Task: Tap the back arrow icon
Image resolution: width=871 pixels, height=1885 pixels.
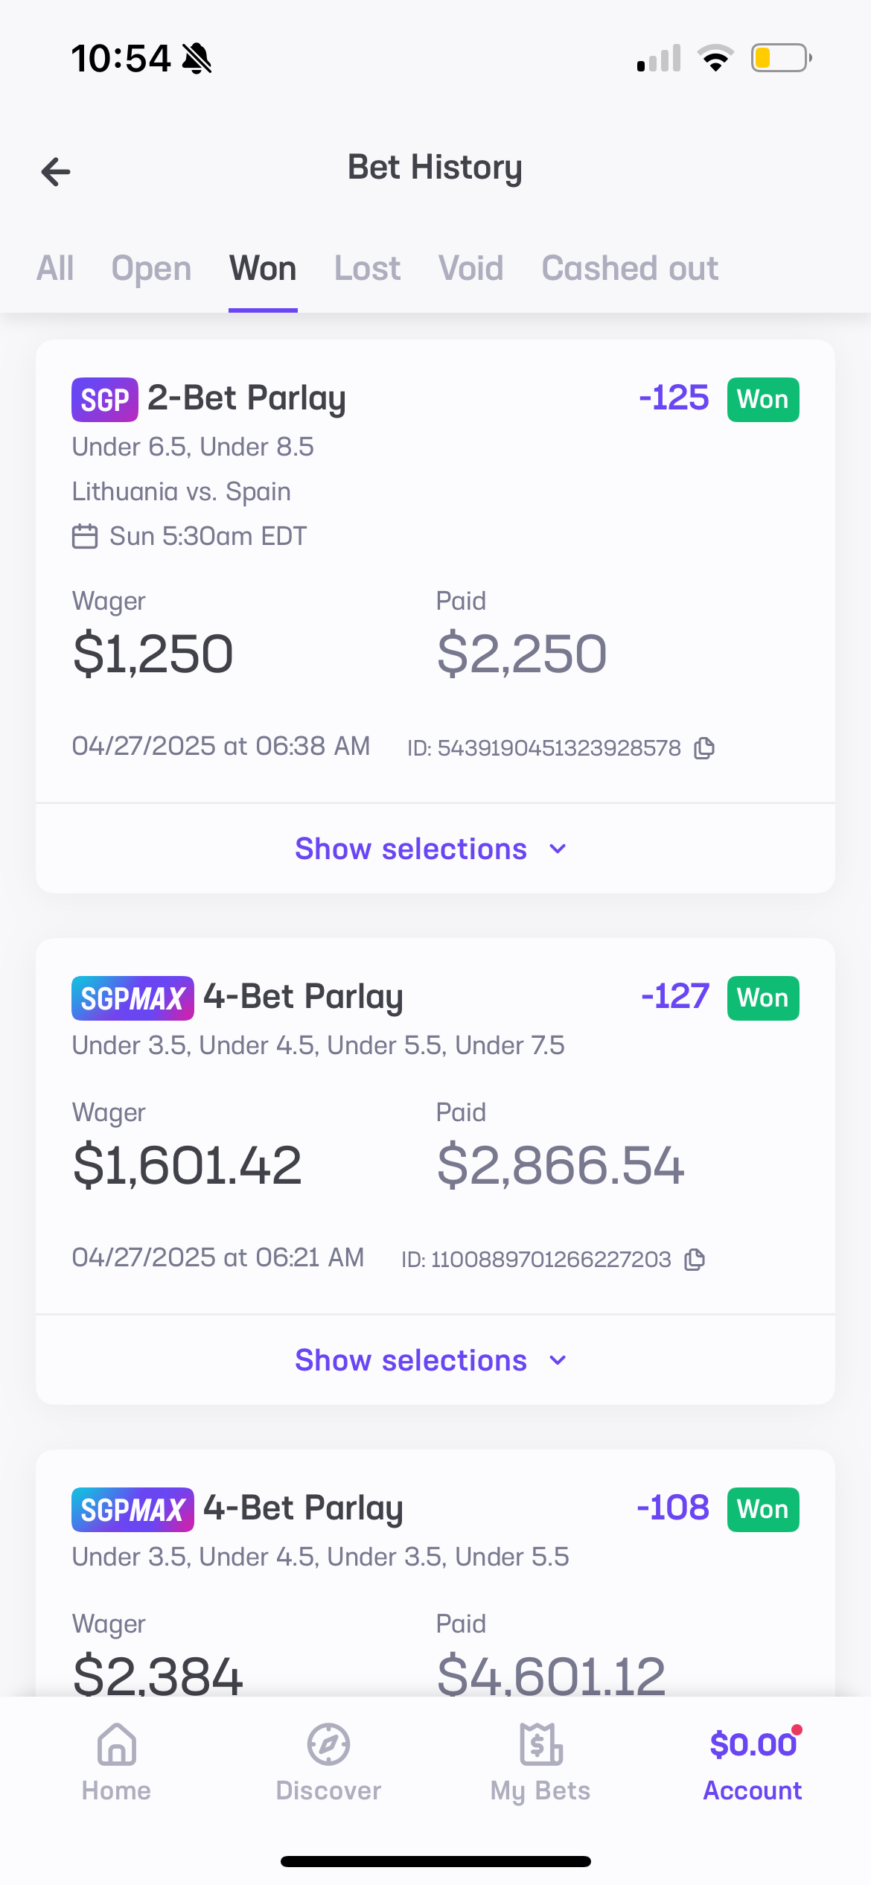Action: 56,172
